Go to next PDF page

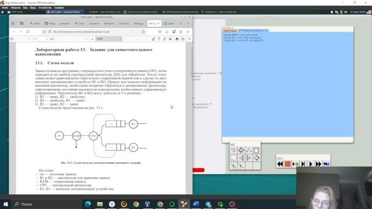(35, 39)
